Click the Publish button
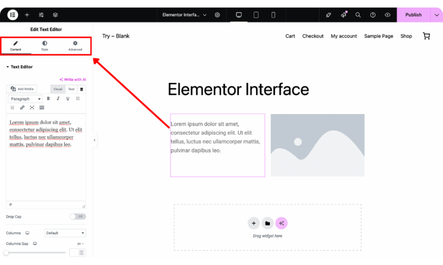Image resolution: width=443 pixels, height=265 pixels. (x=413, y=15)
